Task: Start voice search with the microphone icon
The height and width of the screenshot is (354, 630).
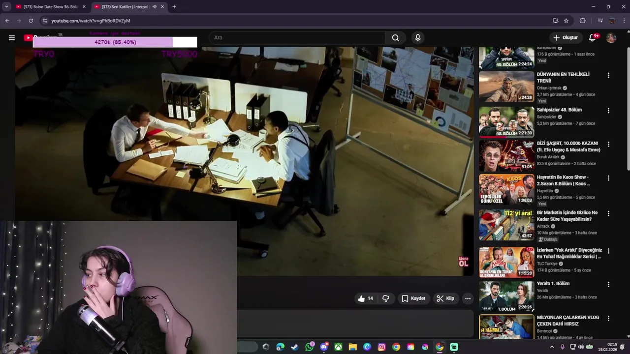Action: click(418, 38)
